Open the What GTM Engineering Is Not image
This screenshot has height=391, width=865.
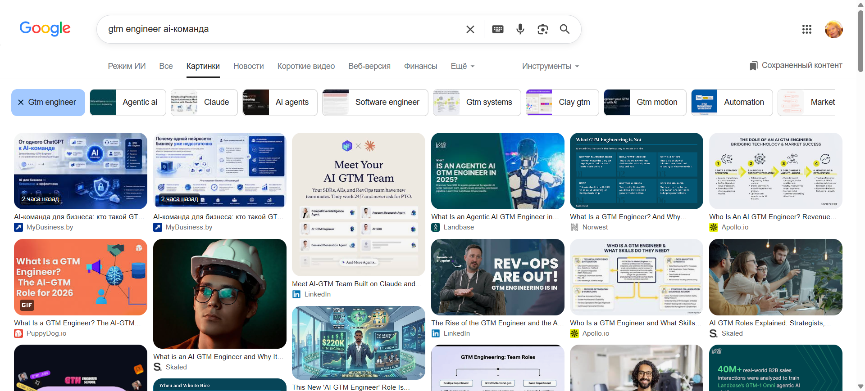(637, 171)
